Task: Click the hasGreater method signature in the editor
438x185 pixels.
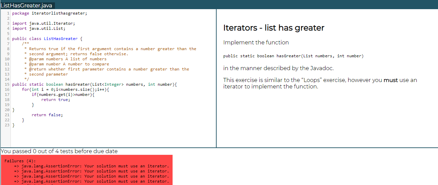Action: pos(95,84)
